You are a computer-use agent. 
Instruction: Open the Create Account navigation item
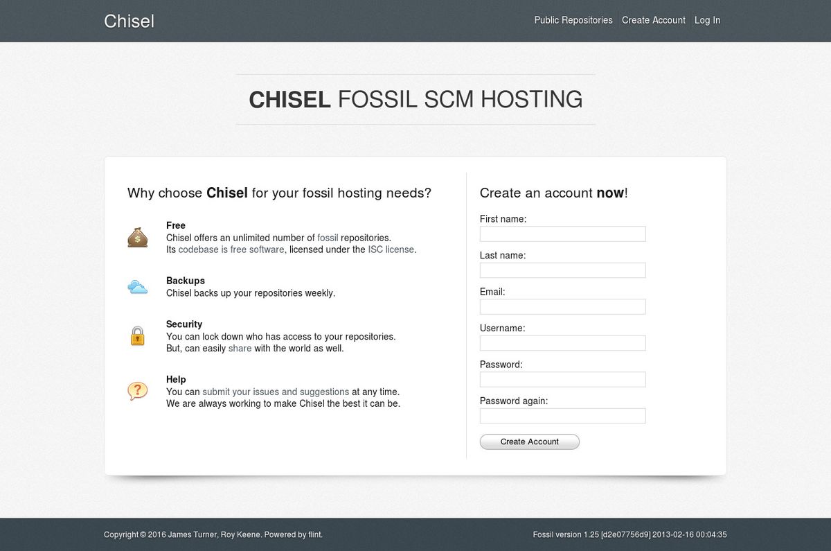click(653, 20)
